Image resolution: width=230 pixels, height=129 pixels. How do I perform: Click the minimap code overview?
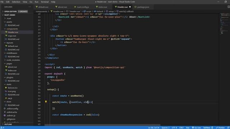click(224, 23)
